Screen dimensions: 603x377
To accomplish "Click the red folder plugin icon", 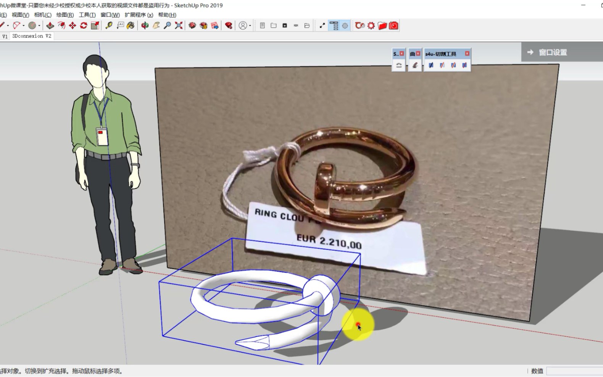I will coord(382,26).
